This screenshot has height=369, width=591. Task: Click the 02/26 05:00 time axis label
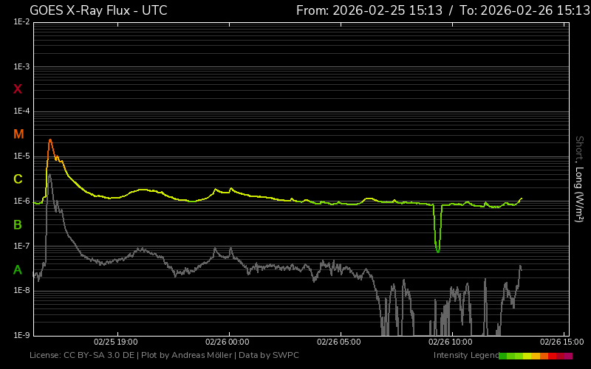[x=338, y=342]
